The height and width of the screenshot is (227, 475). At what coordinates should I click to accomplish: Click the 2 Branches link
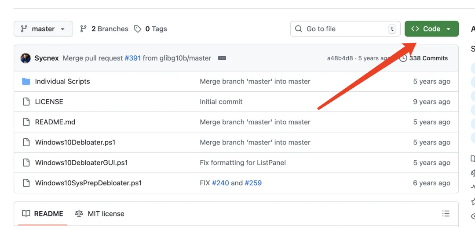(104, 29)
